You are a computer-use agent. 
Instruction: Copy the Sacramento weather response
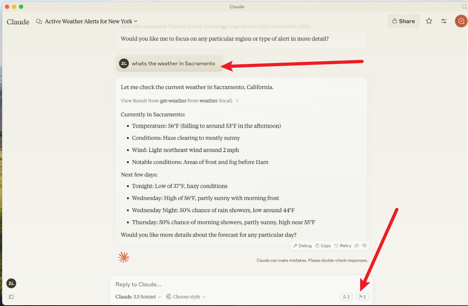tap(323, 246)
